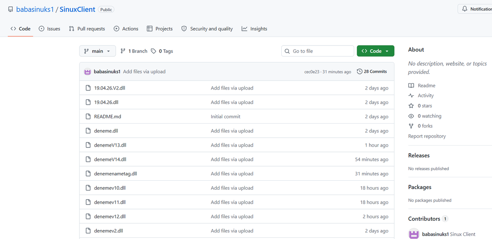
Task: Open the SinuxClient repository title link
Action: point(77,9)
